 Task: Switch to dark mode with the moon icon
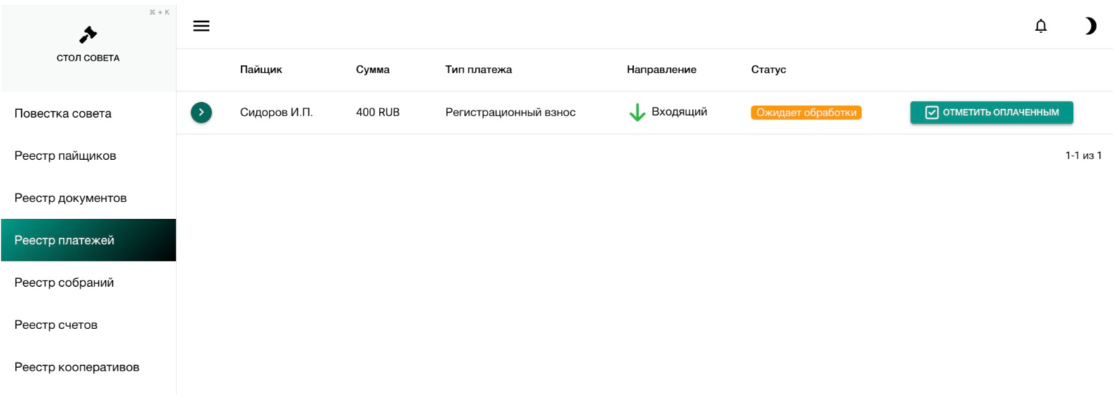1090,26
